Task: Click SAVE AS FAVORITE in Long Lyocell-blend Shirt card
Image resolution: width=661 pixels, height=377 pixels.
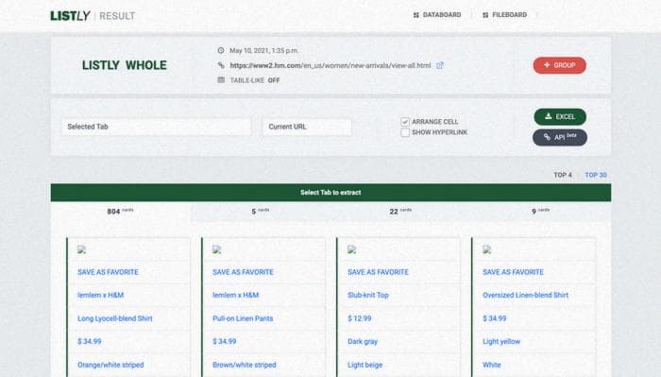Action: coord(108,272)
